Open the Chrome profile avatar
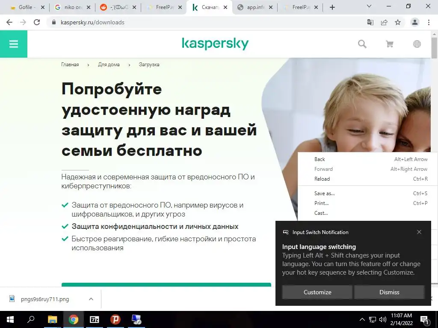This screenshot has width=438, height=328. 415,22
